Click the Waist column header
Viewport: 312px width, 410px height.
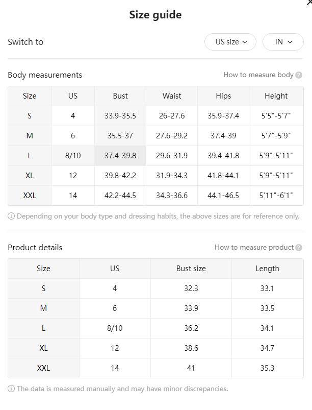[172, 96]
